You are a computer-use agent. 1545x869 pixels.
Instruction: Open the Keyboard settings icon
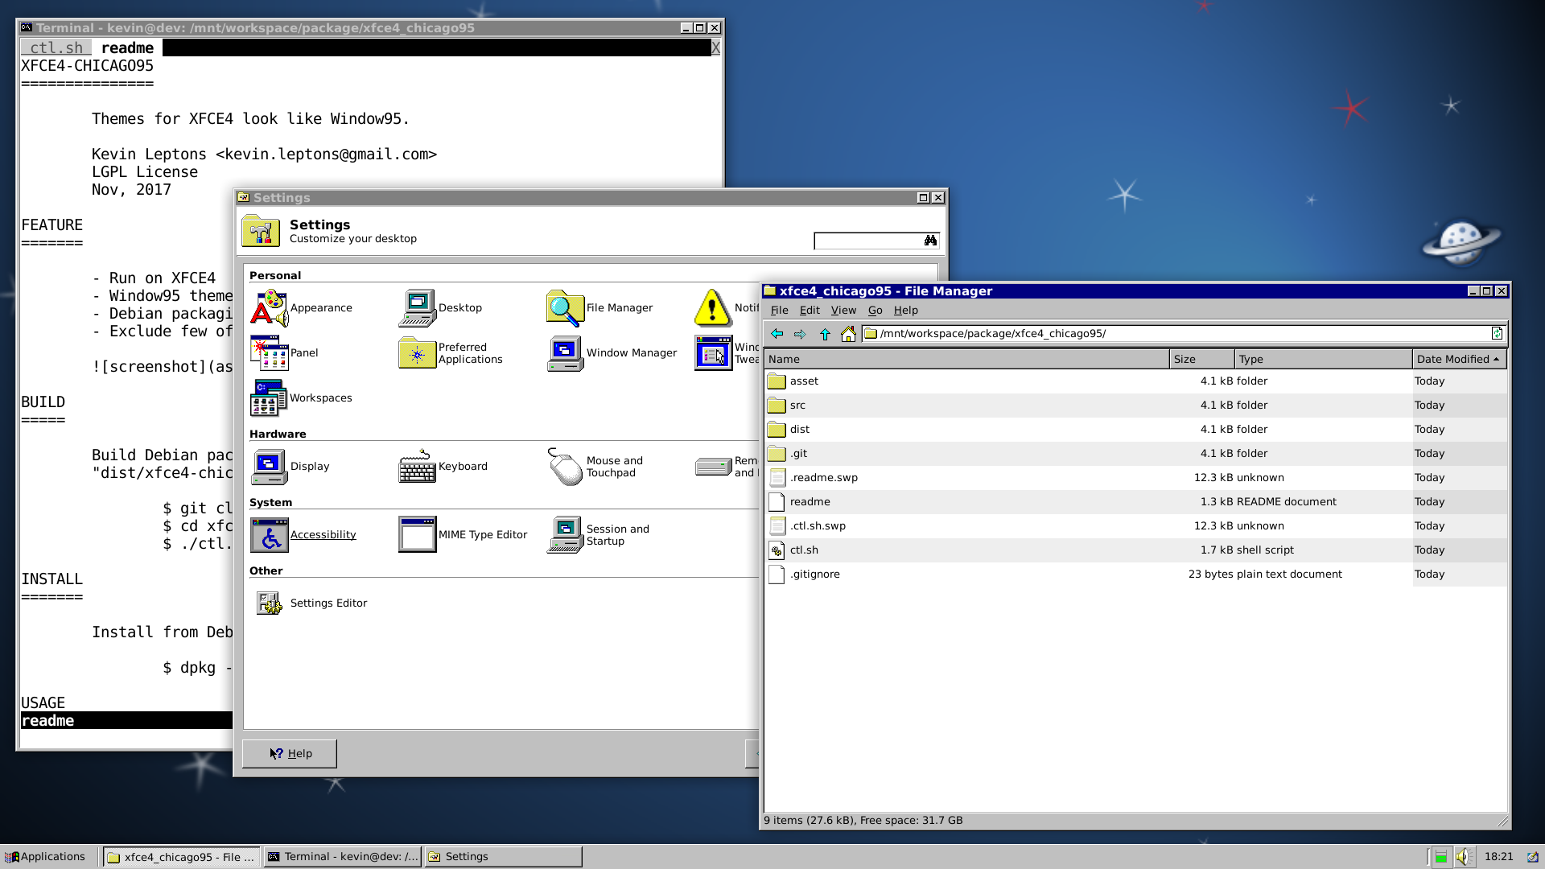tap(417, 467)
